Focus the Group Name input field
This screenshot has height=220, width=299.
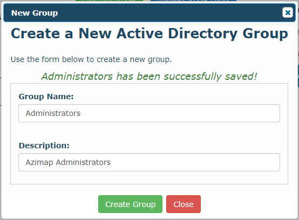149,113
